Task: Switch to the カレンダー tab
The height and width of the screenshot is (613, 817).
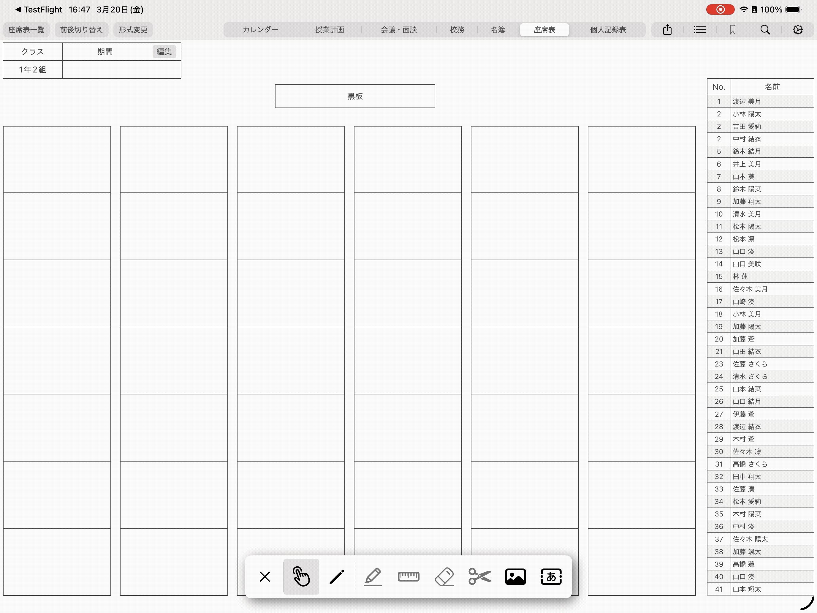Action: pyautogui.click(x=260, y=30)
